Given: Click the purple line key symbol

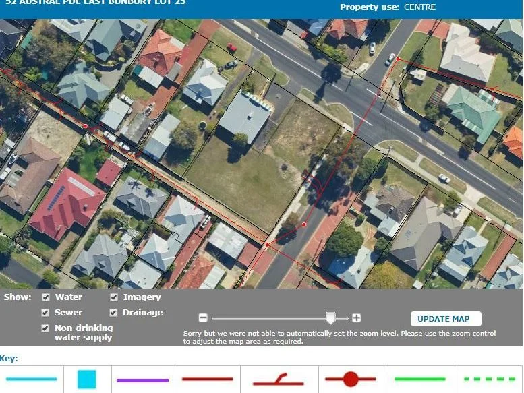Looking at the screenshot, I should [142, 380].
